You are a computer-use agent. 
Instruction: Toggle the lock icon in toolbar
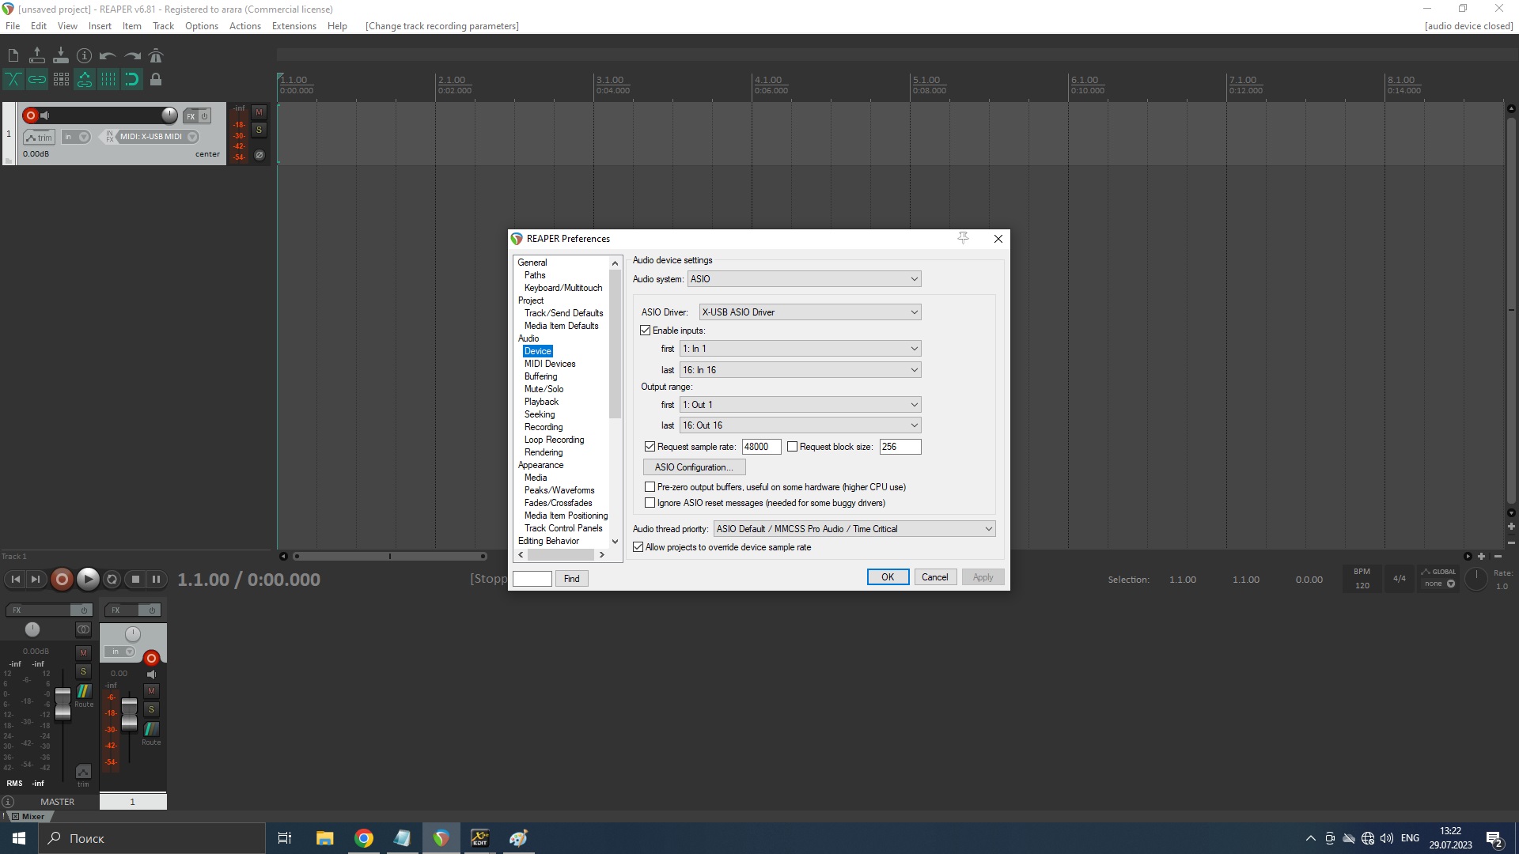(156, 79)
